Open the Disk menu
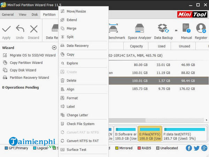Viewport: 209px width, 157px height. pyautogui.click(x=34, y=15)
